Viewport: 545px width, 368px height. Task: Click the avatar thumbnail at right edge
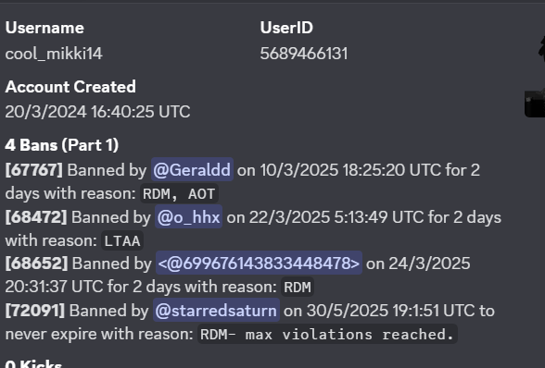click(535, 76)
